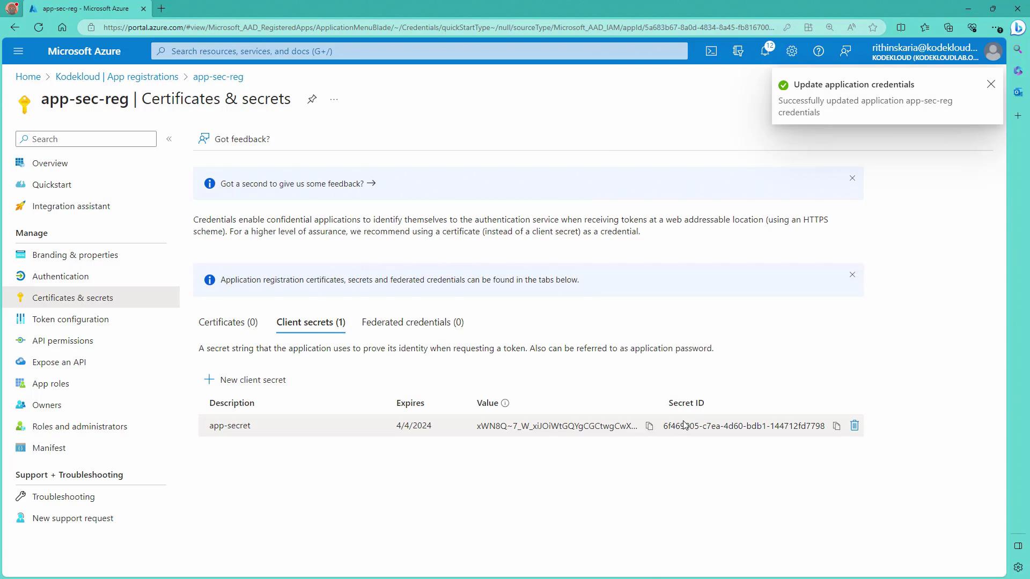Open Outlook in the Edge sidebar
Viewport: 1030px width, 579px height.
point(1018,92)
